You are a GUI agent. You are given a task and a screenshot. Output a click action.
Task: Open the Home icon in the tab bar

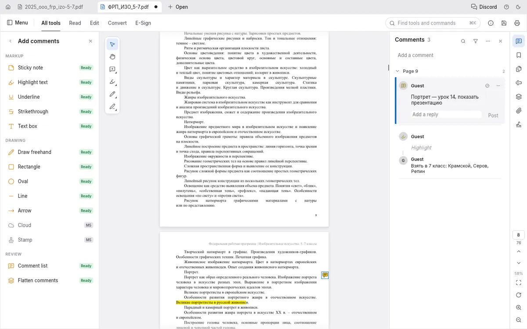coord(8,7)
